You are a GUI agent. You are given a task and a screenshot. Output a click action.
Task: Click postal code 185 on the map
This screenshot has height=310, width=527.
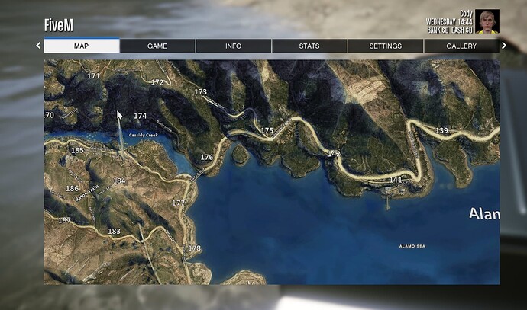pyautogui.click(x=77, y=150)
